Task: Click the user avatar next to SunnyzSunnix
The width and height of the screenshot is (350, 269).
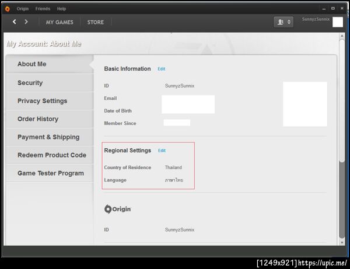Action: pyautogui.click(x=338, y=22)
